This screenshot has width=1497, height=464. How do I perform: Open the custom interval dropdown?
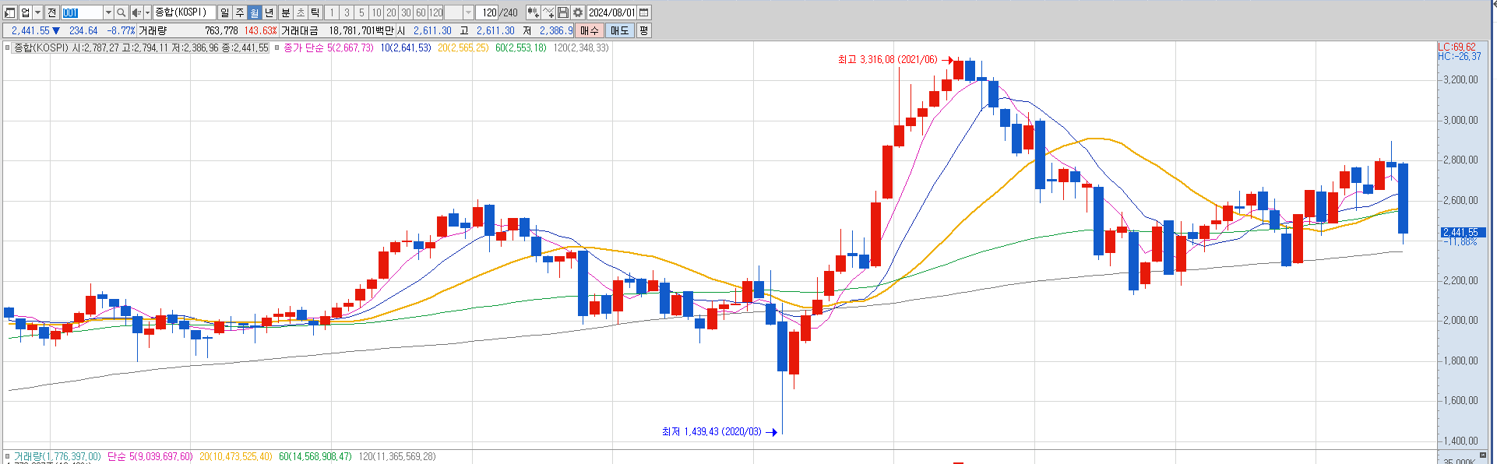click(x=468, y=12)
